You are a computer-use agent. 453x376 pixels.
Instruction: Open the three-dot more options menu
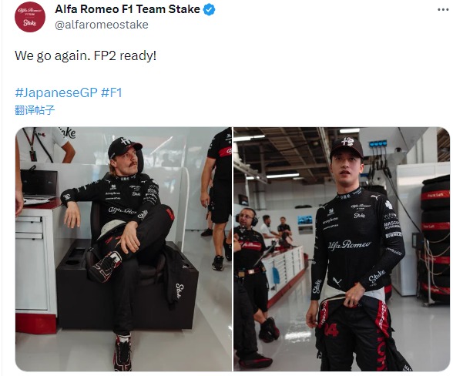443,9
